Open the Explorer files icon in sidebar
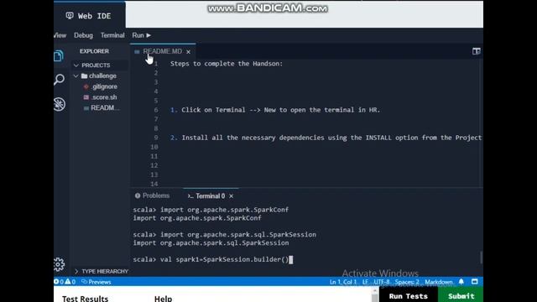The image size is (537, 302). [59, 56]
